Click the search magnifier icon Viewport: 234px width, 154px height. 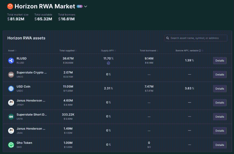(x=168, y=38)
